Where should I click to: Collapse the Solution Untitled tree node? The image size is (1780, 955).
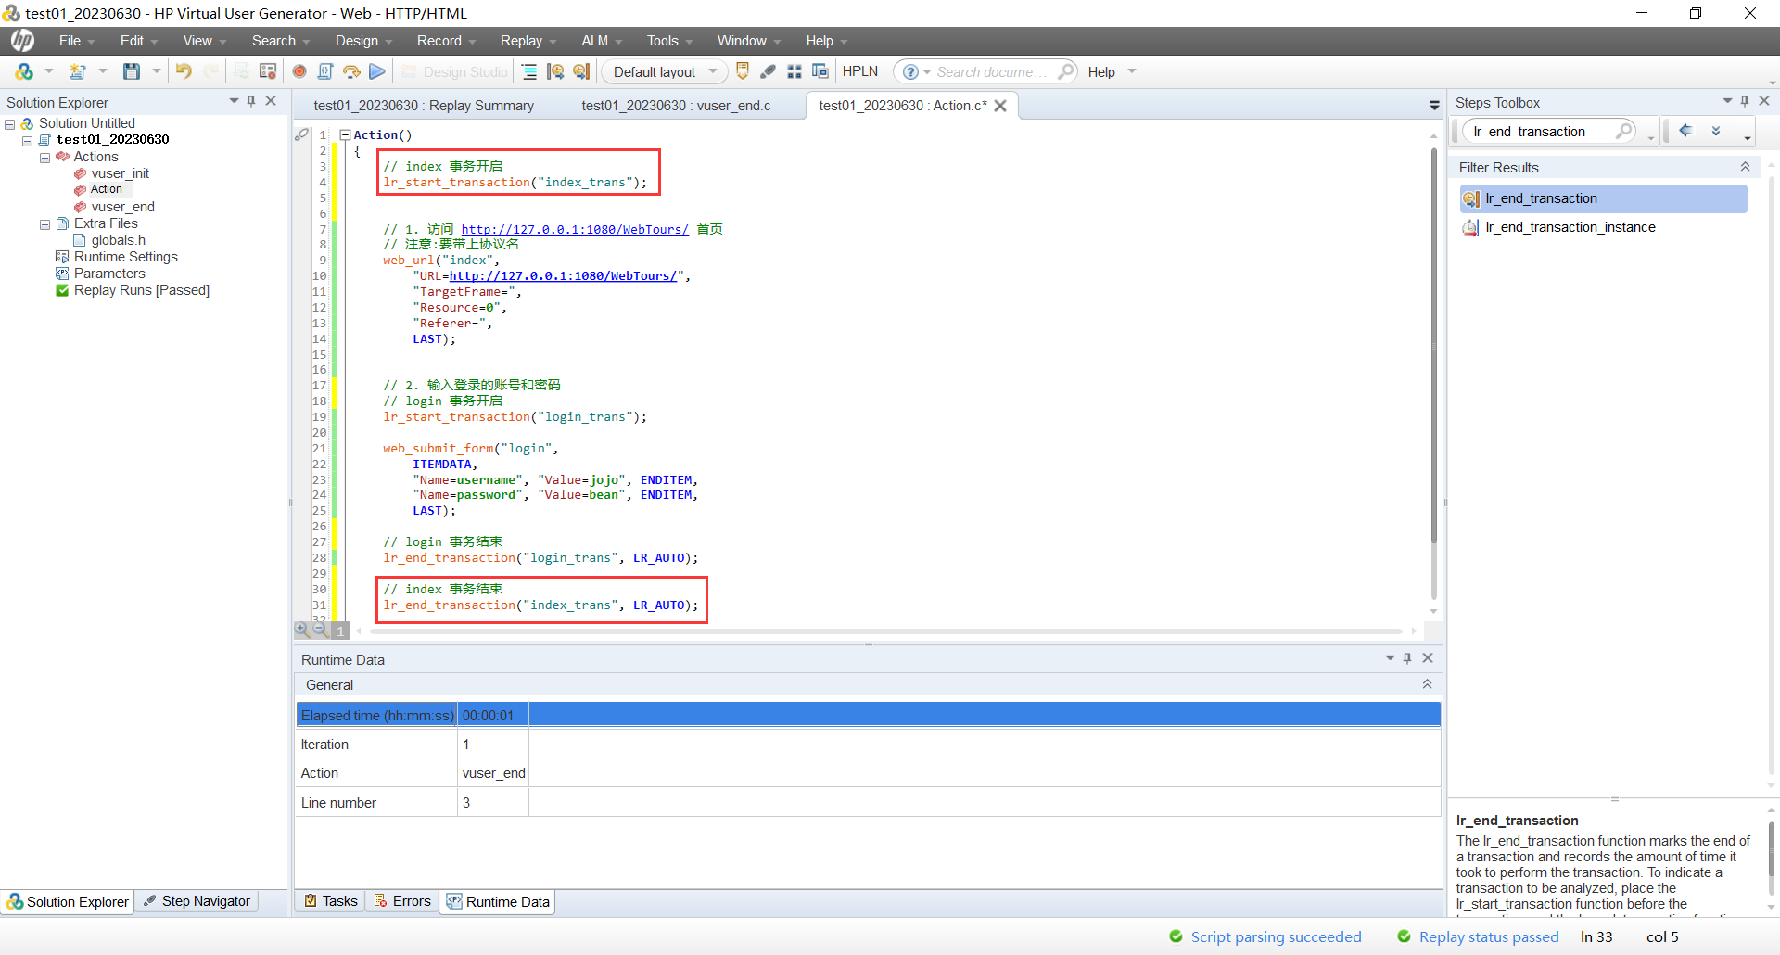(10, 123)
